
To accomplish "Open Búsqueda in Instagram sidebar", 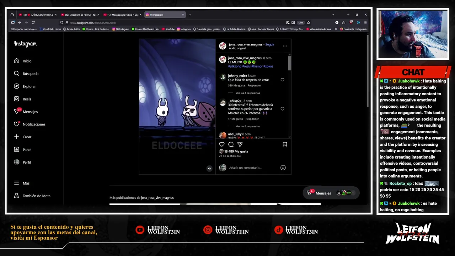I will [26, 74].
